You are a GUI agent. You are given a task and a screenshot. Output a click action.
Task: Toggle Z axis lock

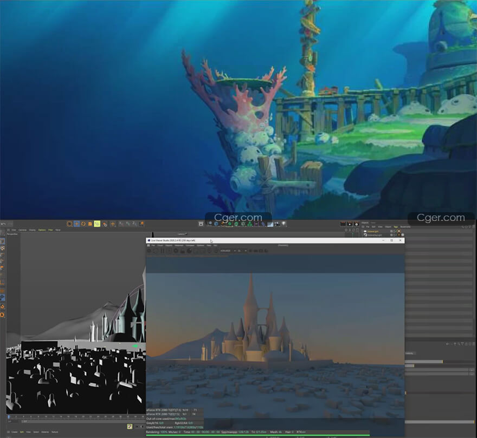click(134, 224)
